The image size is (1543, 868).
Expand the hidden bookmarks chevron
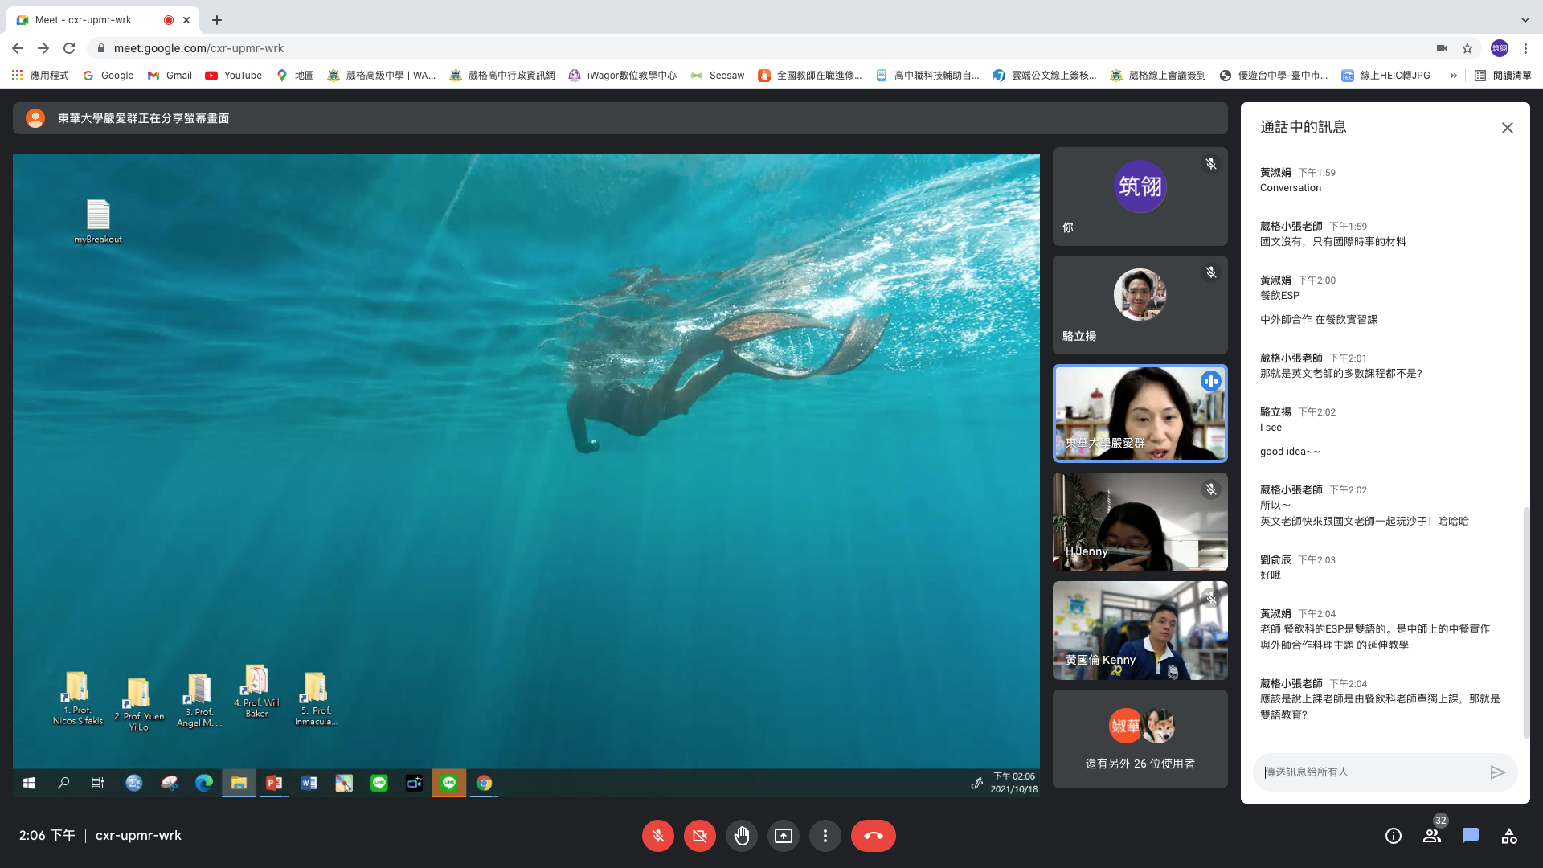pos(1453,76)
